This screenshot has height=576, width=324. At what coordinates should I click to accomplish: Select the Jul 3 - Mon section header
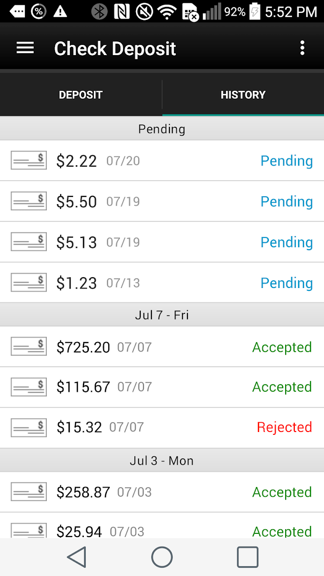pyautogui.click(x=162, y=461)
